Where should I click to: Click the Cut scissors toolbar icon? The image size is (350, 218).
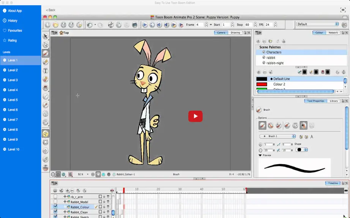click(x=111, y=25)
